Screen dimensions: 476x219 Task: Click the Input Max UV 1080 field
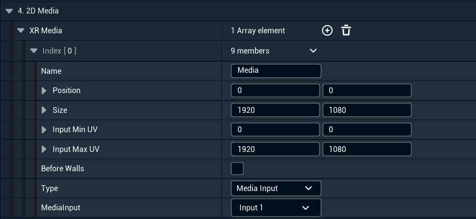pyautogui.click(x=366, y=150)
